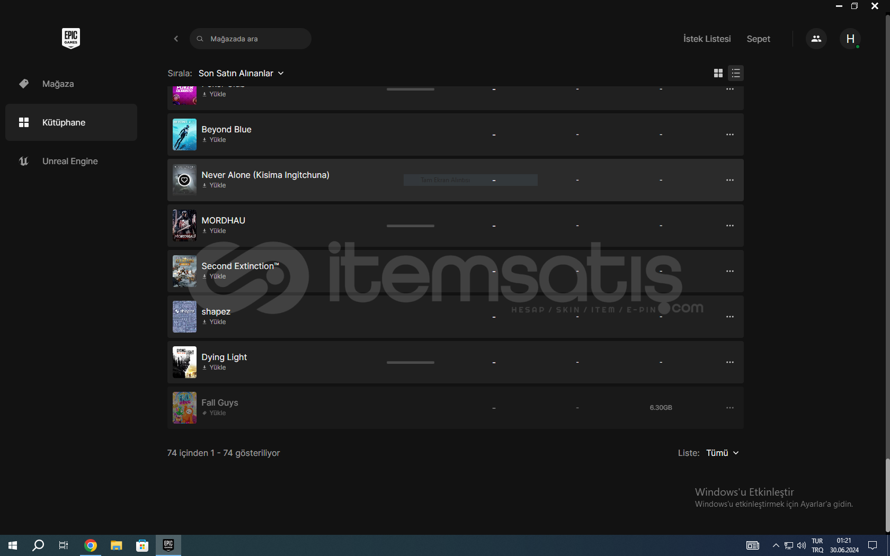Switch library to grid view

pyautogui.click(x=718, y=73)
